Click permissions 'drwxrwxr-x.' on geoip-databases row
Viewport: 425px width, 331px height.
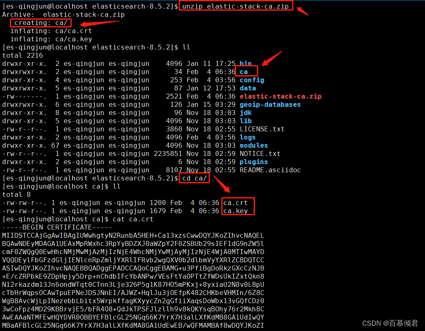pyautogui.click(x=25, y=104)
